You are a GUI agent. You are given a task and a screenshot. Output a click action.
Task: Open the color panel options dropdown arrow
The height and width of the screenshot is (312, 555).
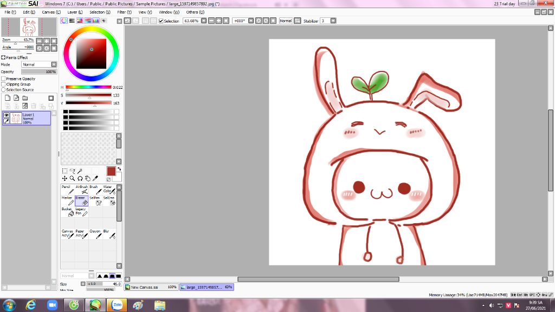point(119,21)
